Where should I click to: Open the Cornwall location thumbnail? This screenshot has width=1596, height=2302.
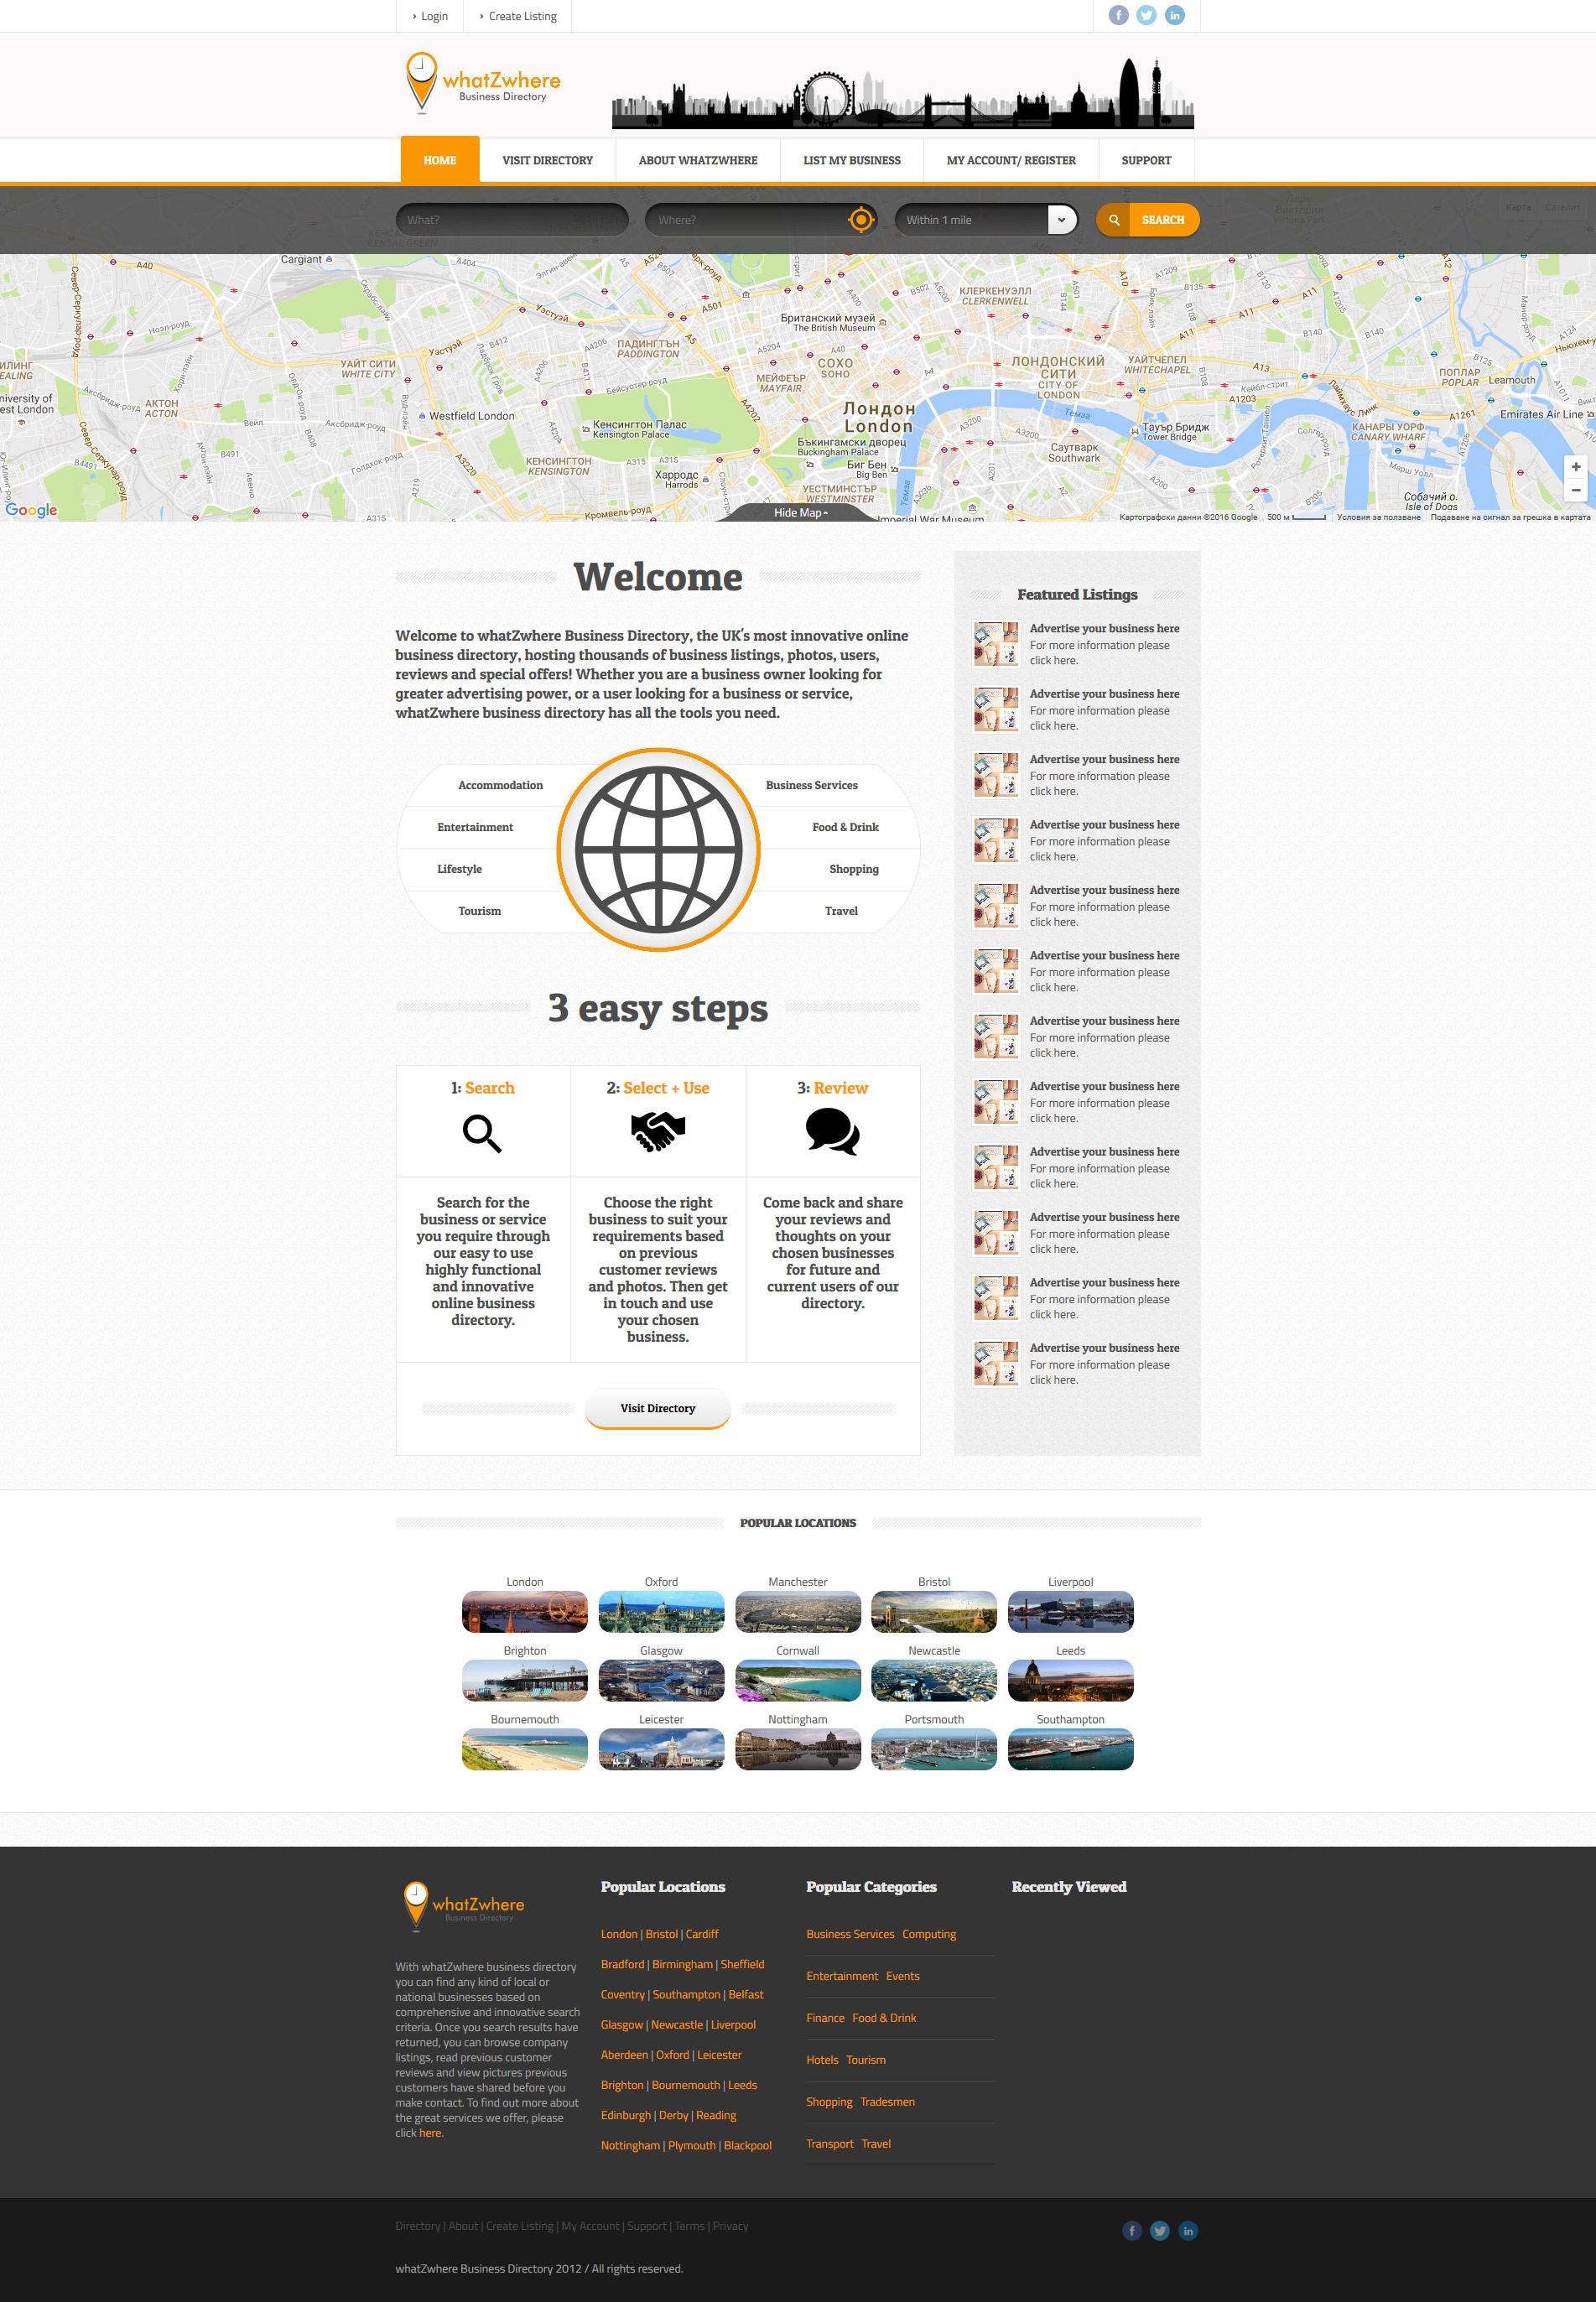[797, 1680]
